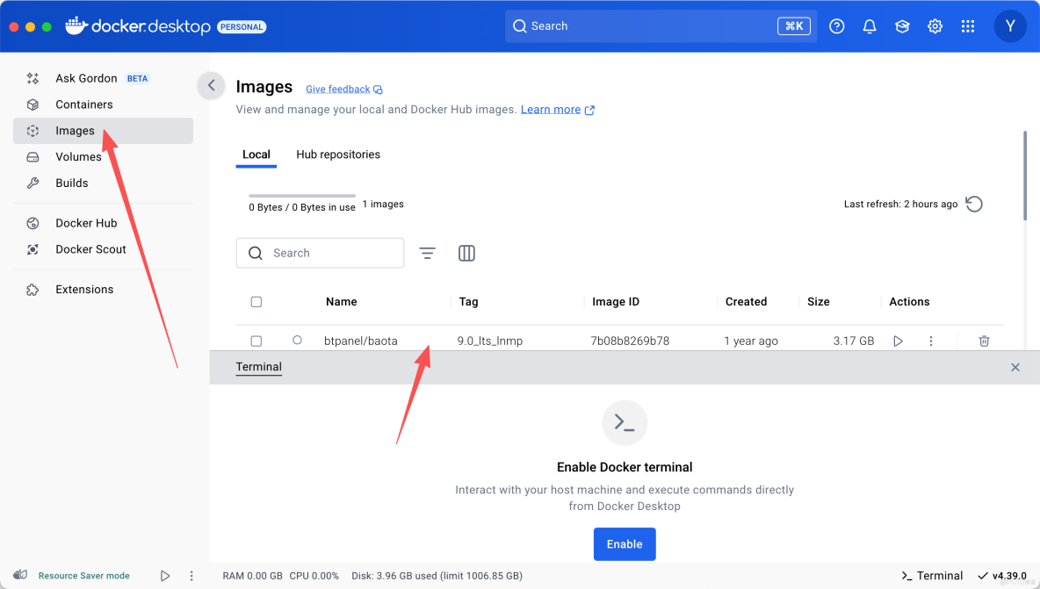Enable the Docker terminal
The image size is (1040, 589).
point(625,544)
